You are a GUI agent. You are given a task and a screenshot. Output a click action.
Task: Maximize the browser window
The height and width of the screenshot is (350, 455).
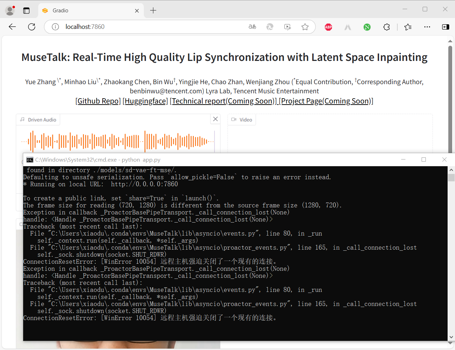(425, 9)
